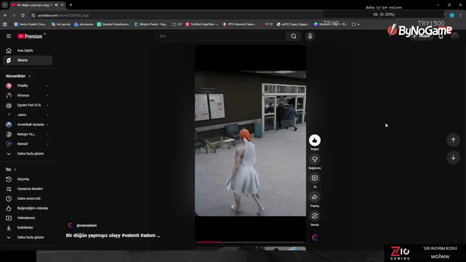Viewport: 466px width, 262px height.
Task: Expand Siz list with Daha fazla göster
Action: pos(28,237)
